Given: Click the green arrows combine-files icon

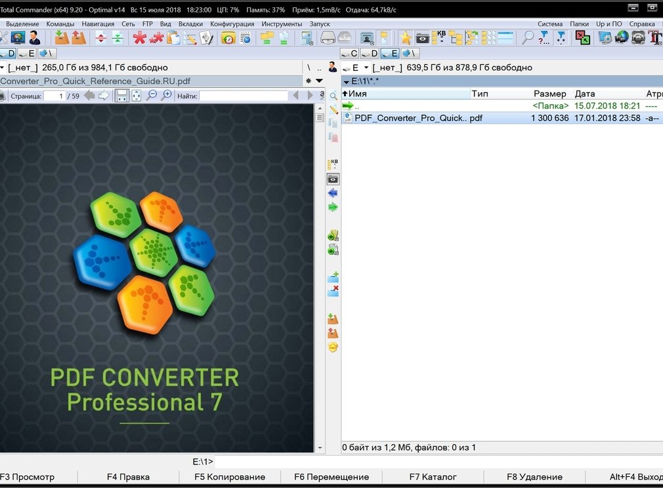Looking at the screenshot, I should tap(118, 38).
